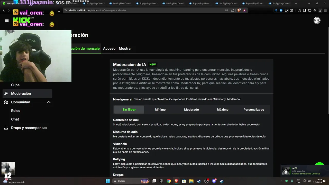Open OBS Studio from taskbar

(206, 181)
